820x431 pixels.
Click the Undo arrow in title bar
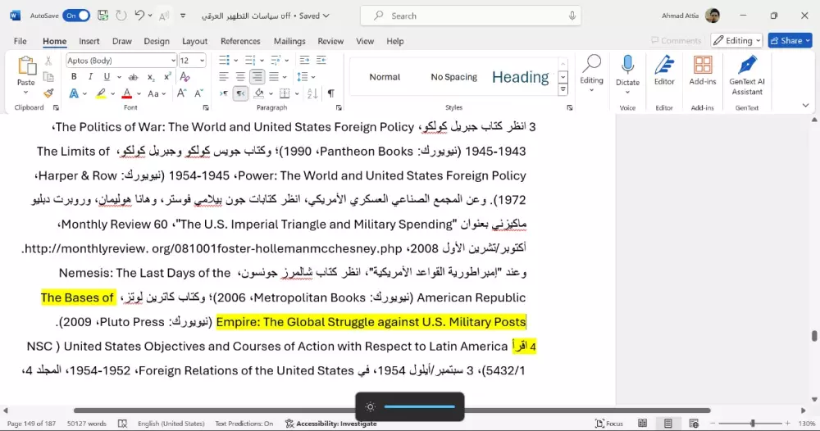pyautogui.click(x=139, y=16)
